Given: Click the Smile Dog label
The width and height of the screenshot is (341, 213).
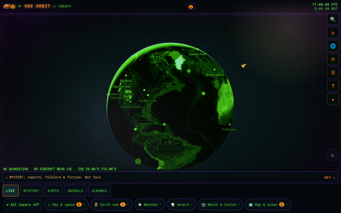Looking at the screenshot, I should click(x=229, y=129).
